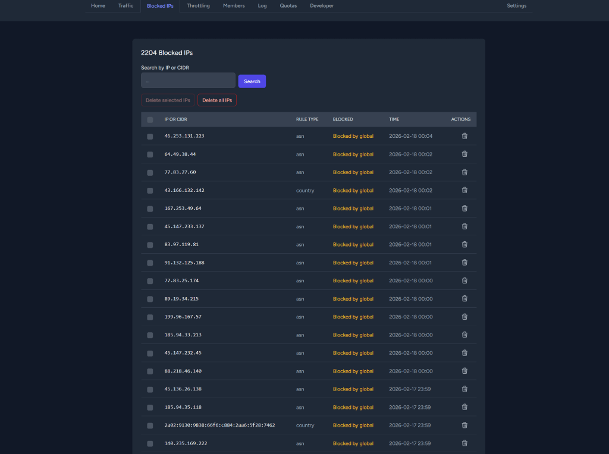Open the Quotas tab
Screen dimensions: 609x454
(288, 6)
